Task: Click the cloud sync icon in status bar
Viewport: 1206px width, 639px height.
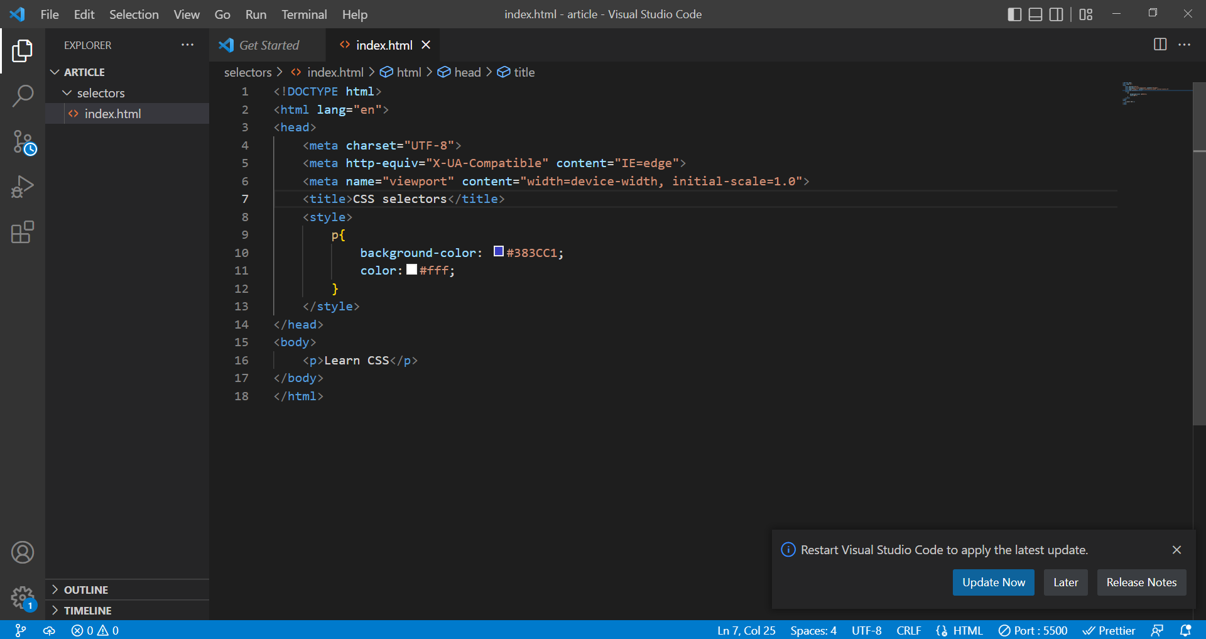Action: pyautogui.click(x=49, y=630)
